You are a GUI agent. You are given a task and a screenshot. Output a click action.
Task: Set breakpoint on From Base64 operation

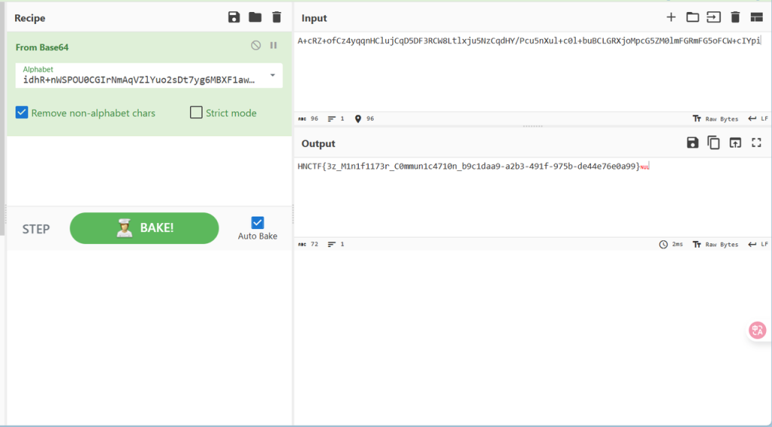tap(273, 45)
